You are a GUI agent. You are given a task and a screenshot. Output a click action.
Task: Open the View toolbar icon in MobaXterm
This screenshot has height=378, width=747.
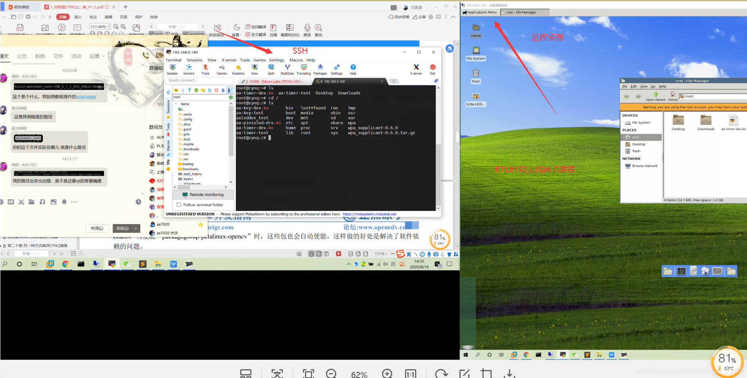pos(255,69)
